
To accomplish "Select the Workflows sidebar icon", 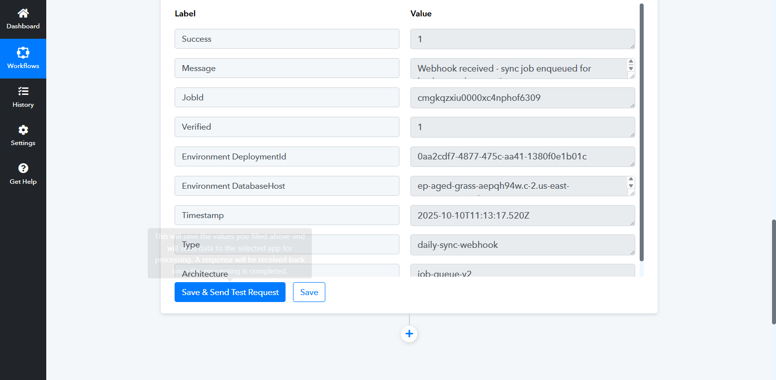I will coord(23,53).
